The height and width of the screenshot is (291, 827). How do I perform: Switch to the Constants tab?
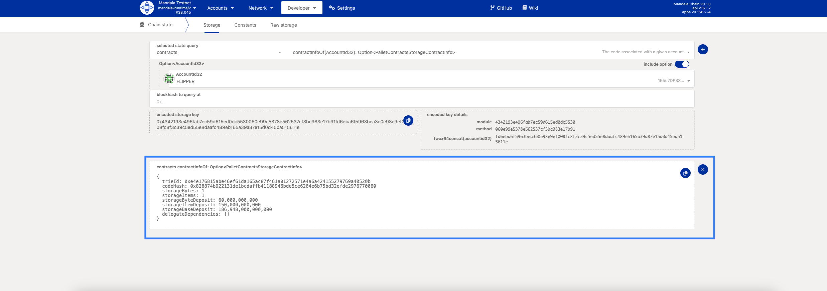(x=245, y=25)
